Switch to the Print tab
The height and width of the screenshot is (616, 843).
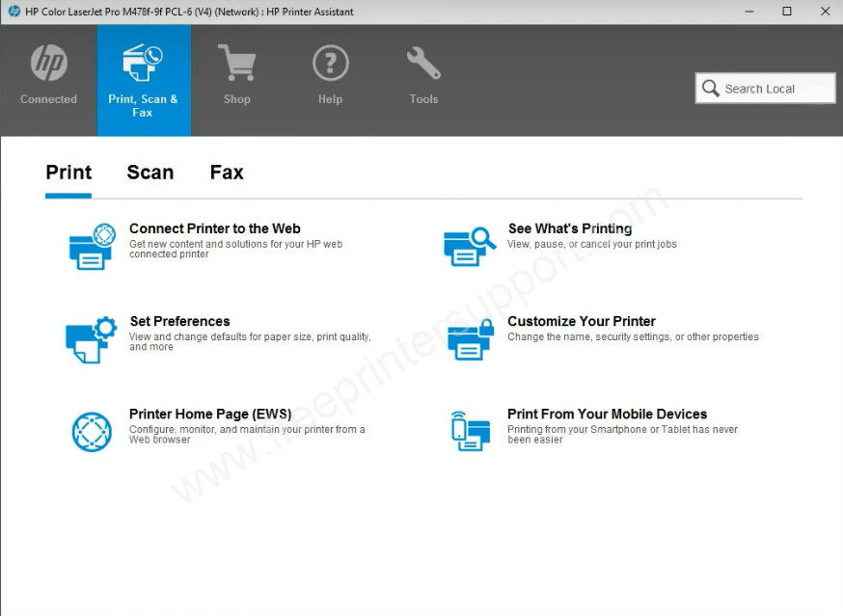click(68, 173)
